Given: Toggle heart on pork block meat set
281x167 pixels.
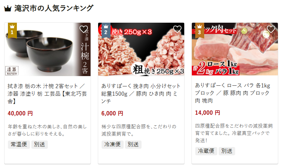Looking at the screenshot, I should click(271, 29).
